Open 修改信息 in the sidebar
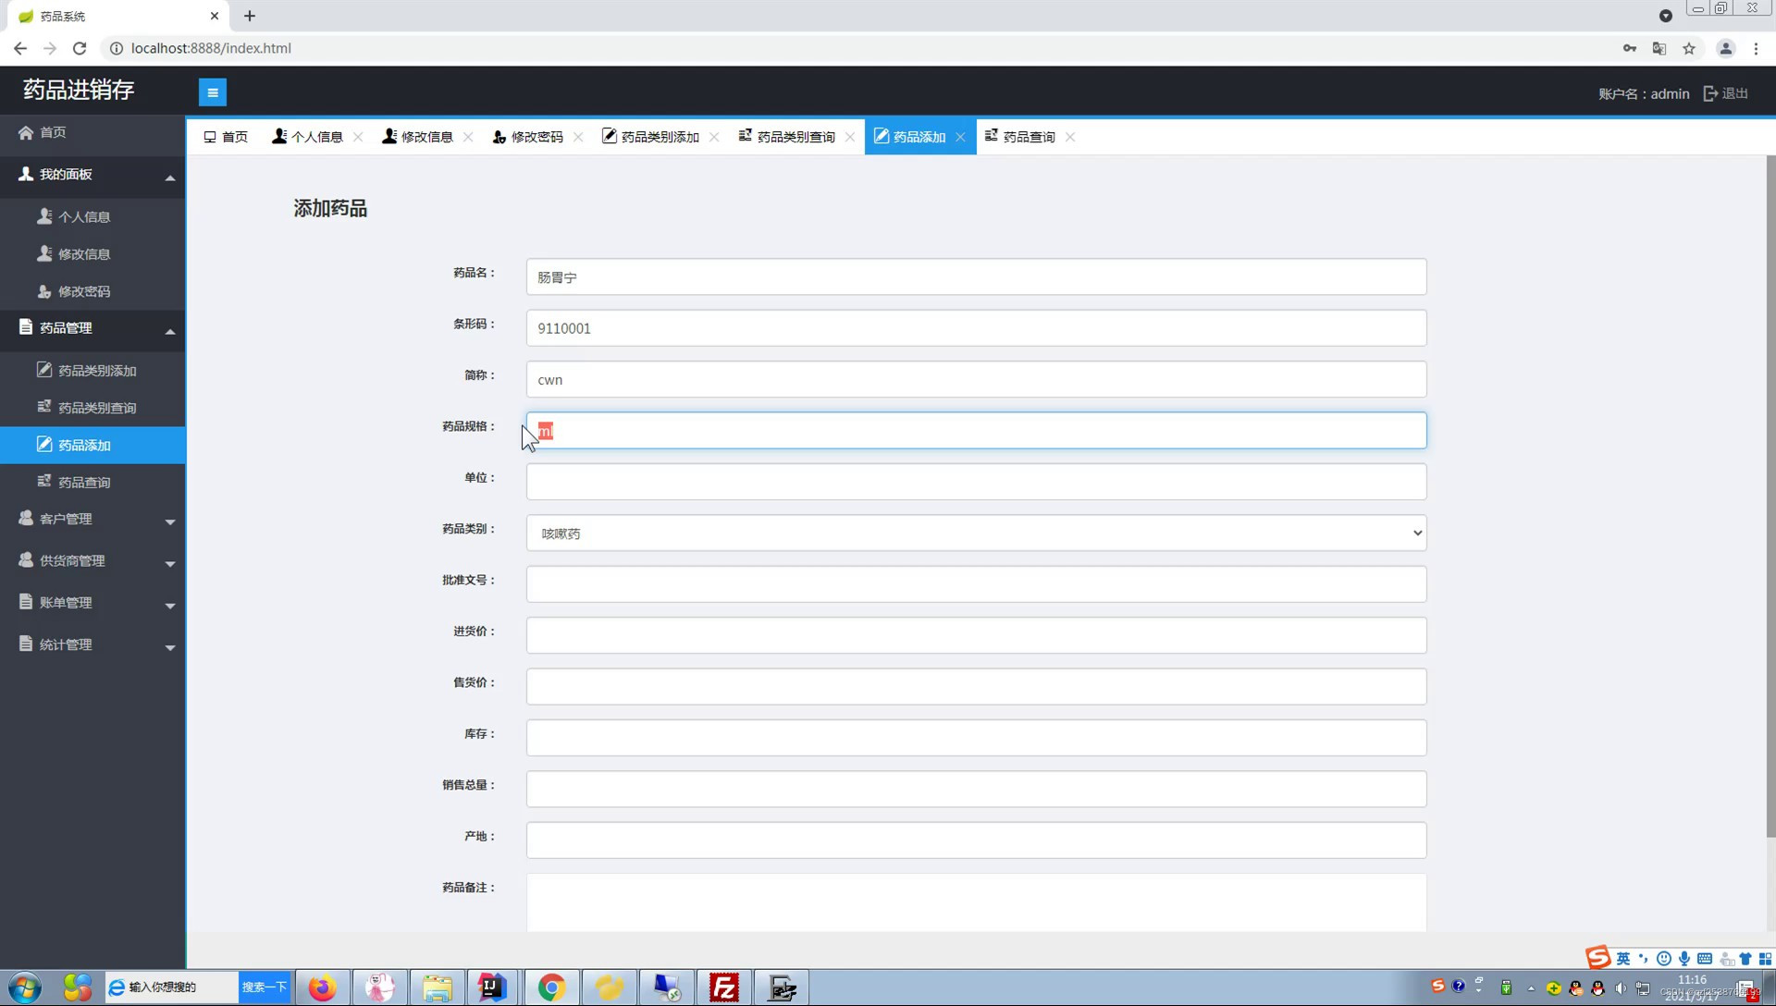The height and width of the screenshot is (1006, 1776). coord(92,253)
